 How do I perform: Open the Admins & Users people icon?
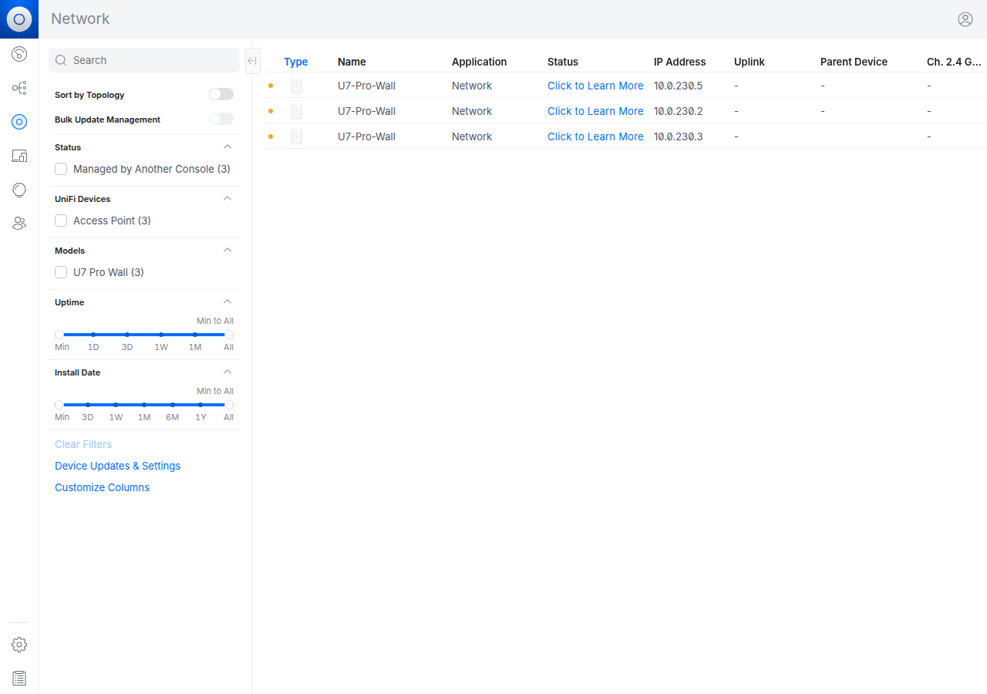pos(19,224)
